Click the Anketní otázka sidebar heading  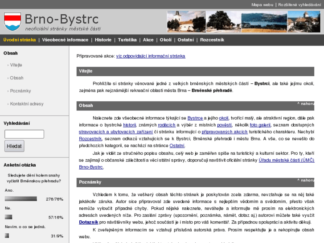pyautogui.click(x=20, y=165)
